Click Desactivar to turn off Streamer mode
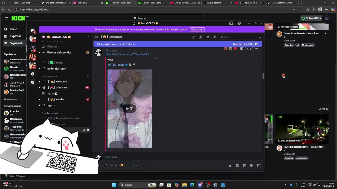The image size is (337, 189). coord(197,29)
